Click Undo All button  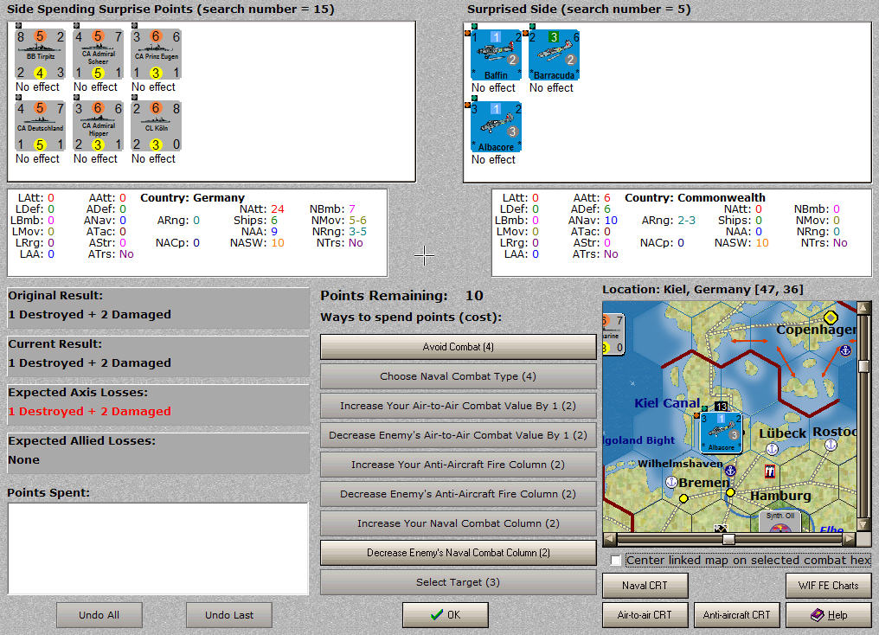tap(99, 615)
